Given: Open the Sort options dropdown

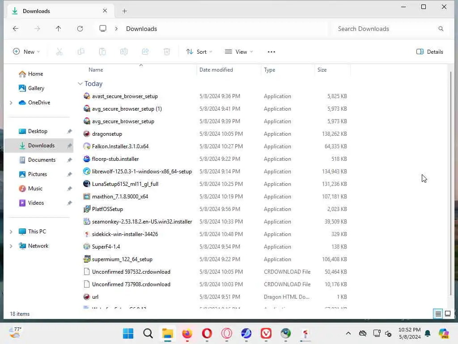Looking at the screenshot, I should (x=199, y=52).
